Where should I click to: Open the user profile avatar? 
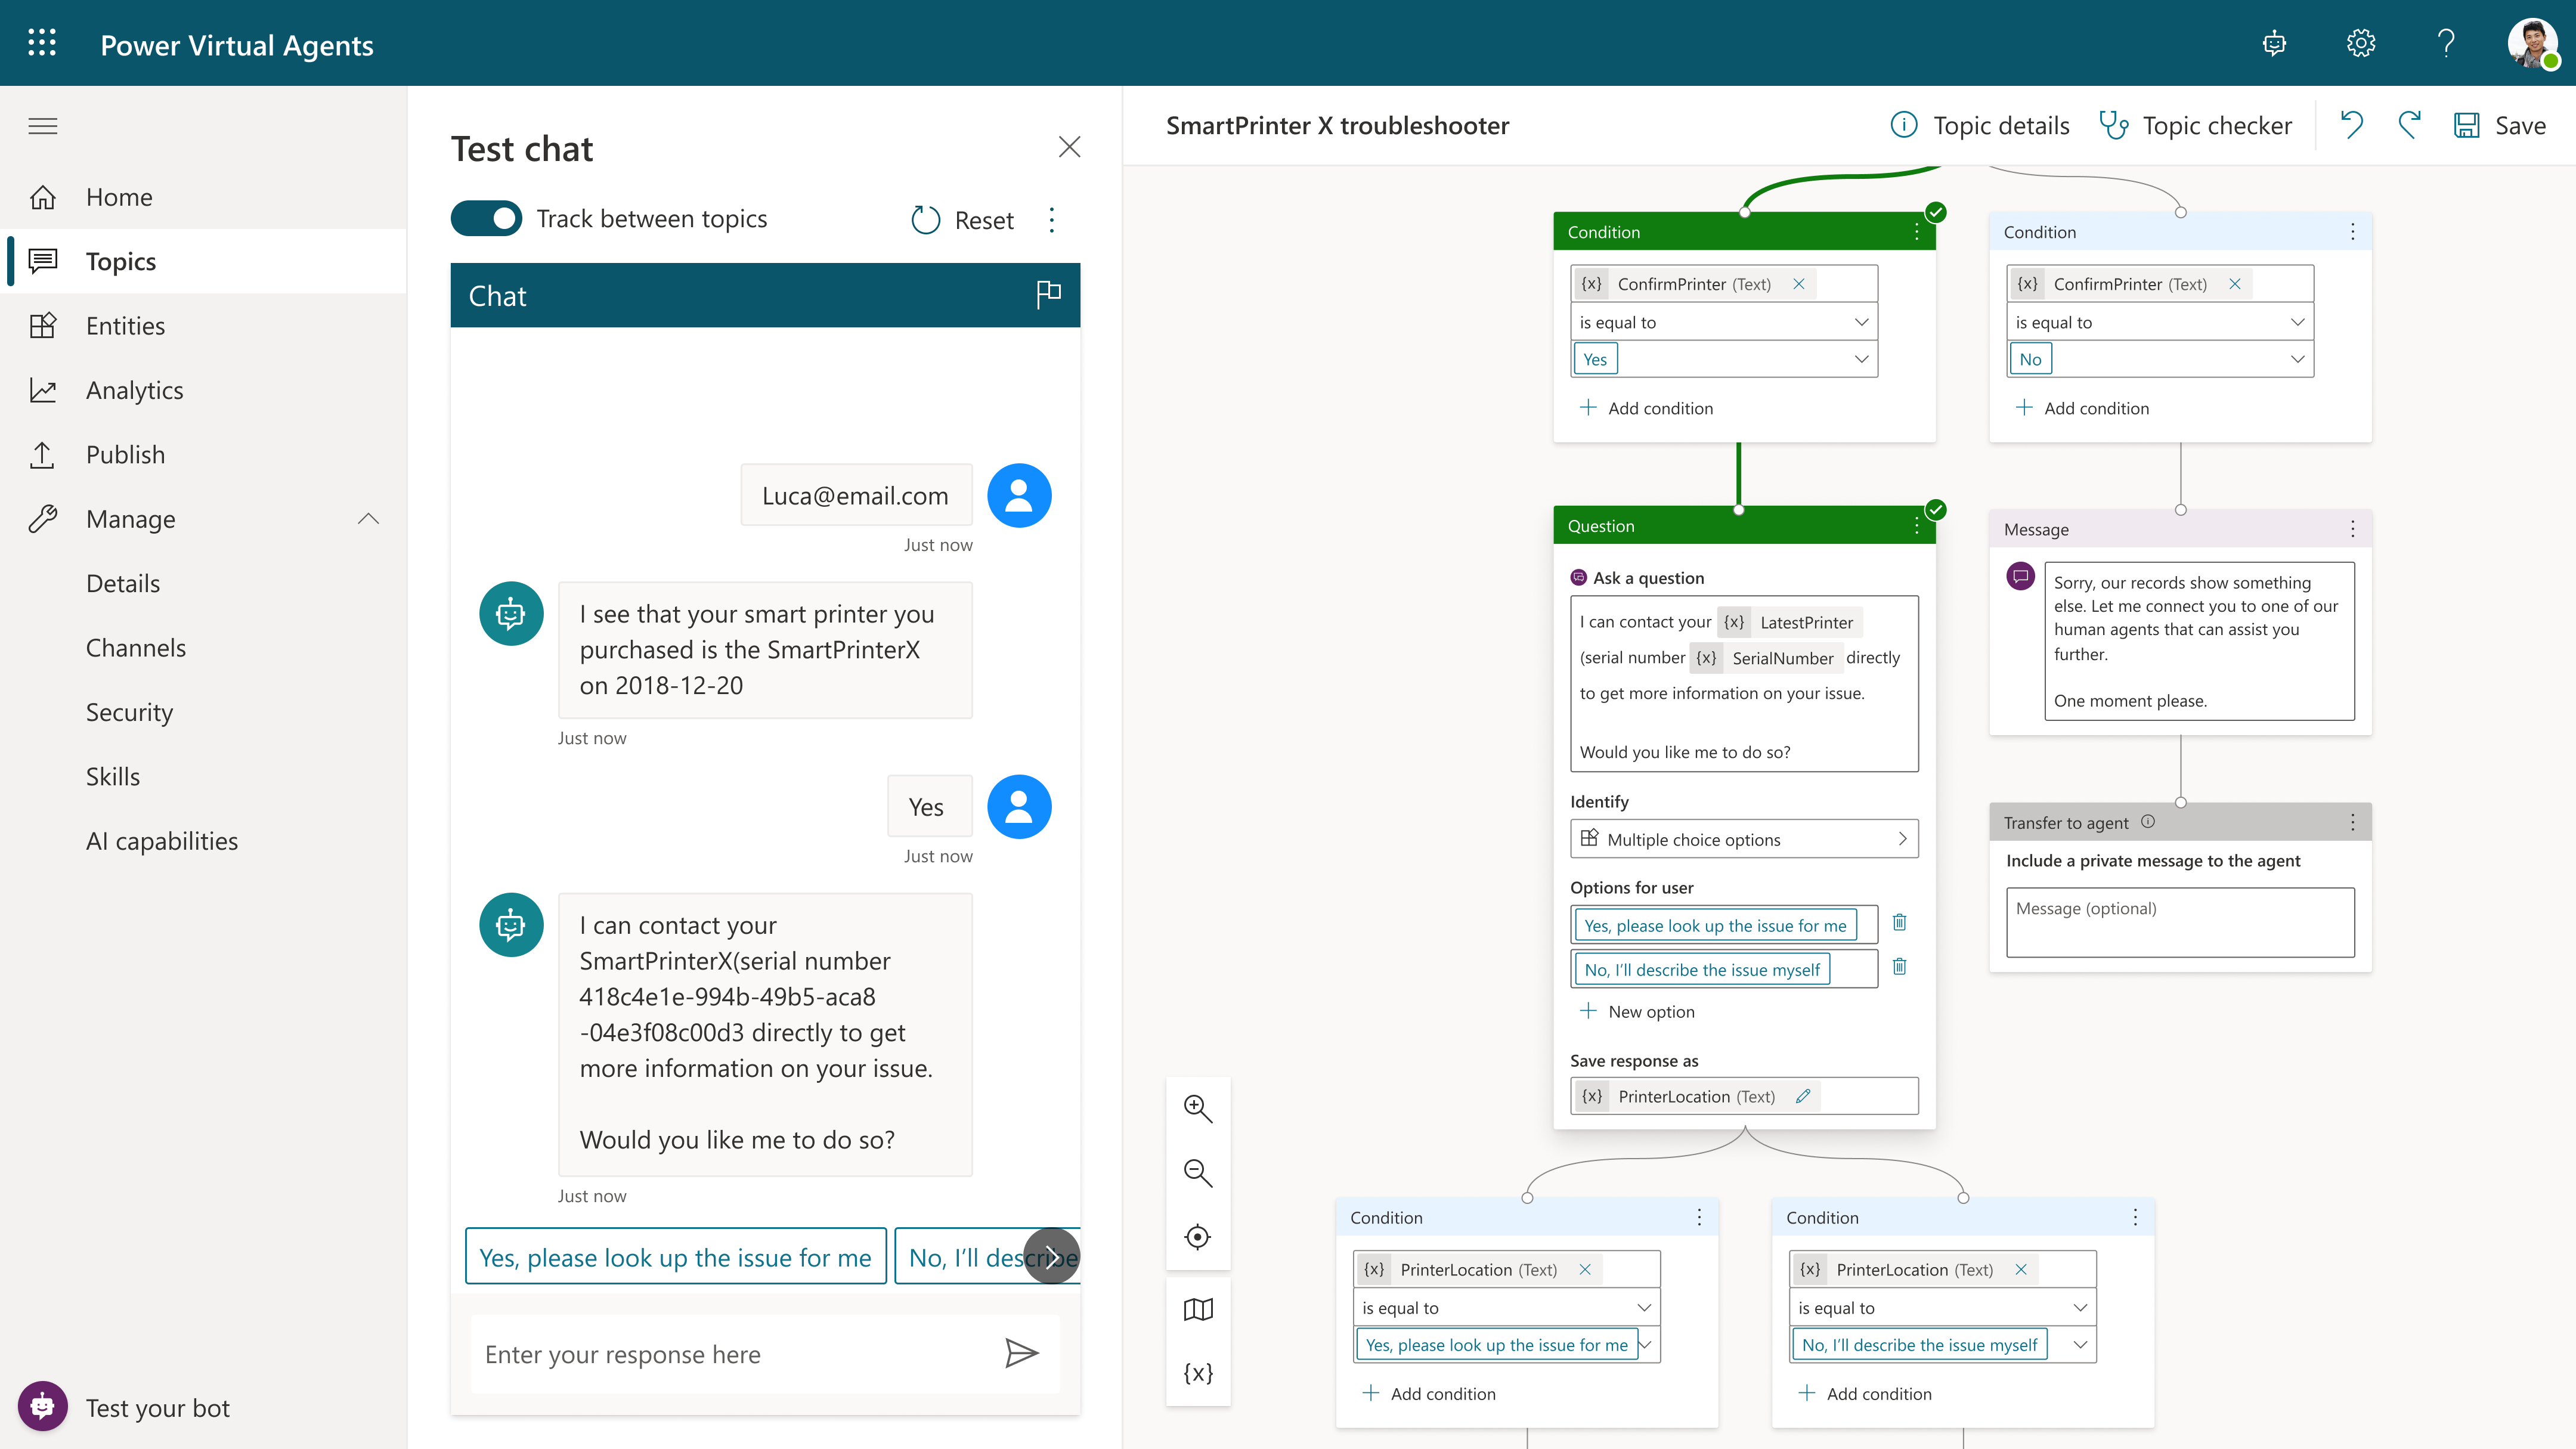coord(2532,44)
